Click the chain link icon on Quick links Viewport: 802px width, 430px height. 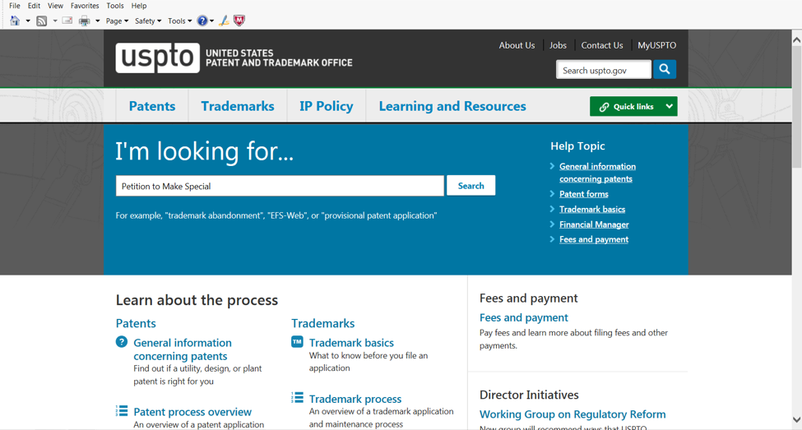tap(604, 107)
